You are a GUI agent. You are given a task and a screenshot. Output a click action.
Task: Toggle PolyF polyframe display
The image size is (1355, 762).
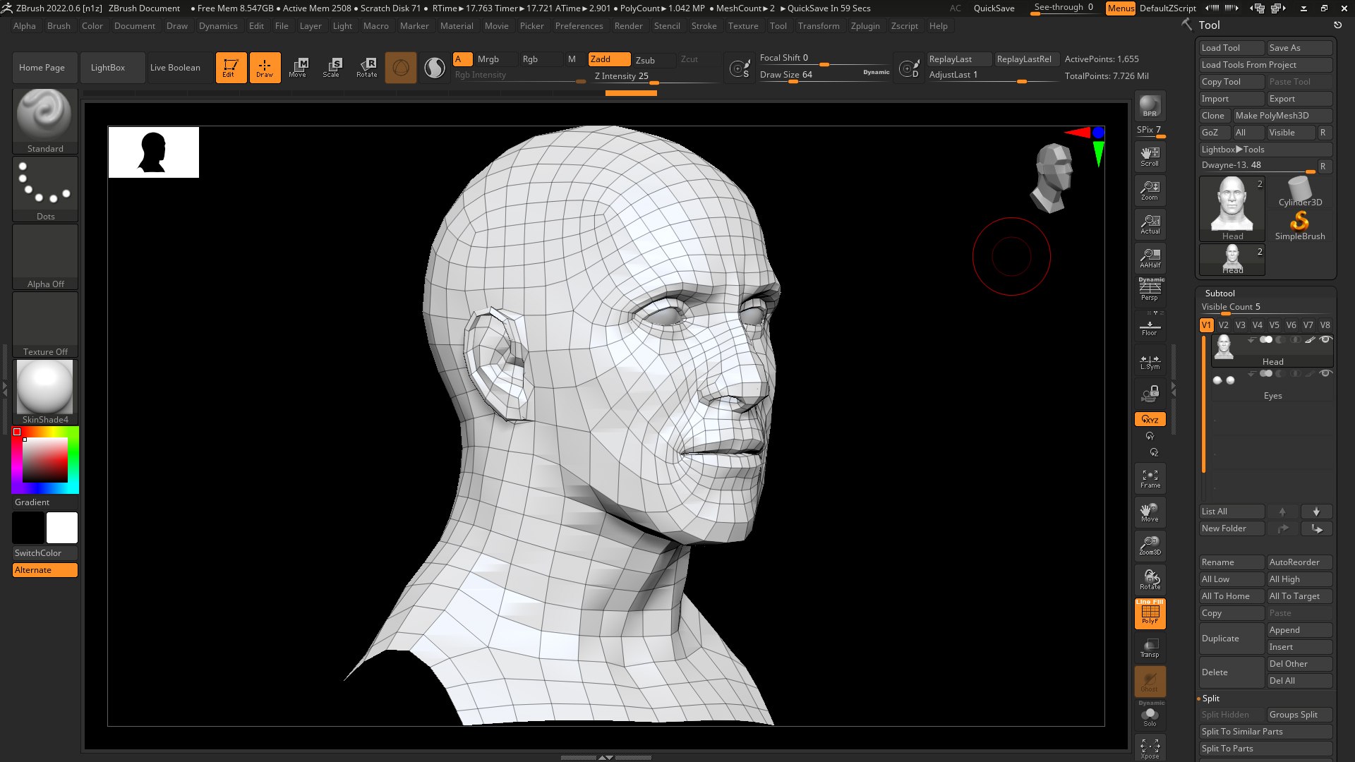coord(1150,613)
